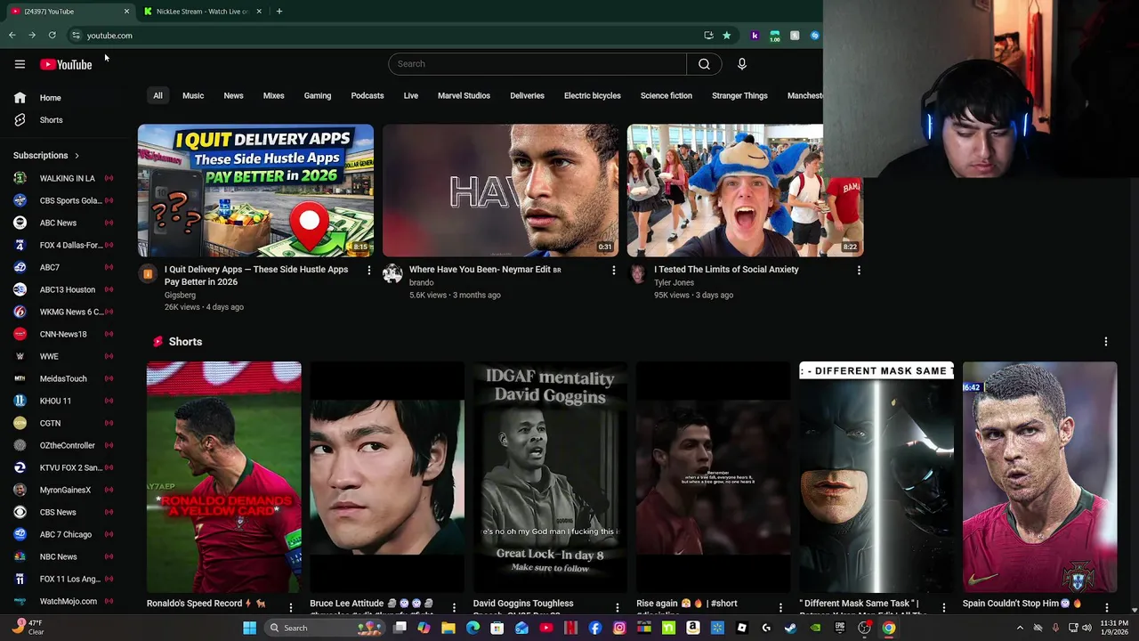Screen dimensions: 1139x641
Task: Play the Neymar Edit video thumbnail
Action: point(500,191)
